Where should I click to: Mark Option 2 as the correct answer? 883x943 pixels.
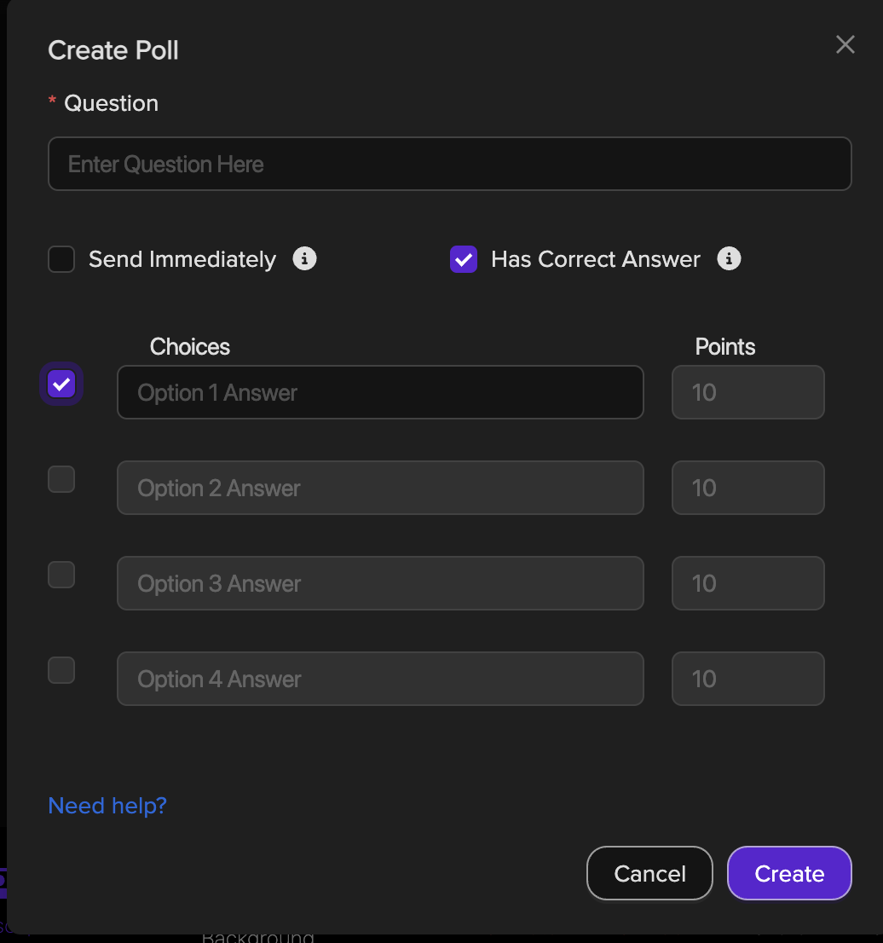[x=61, y=479]
